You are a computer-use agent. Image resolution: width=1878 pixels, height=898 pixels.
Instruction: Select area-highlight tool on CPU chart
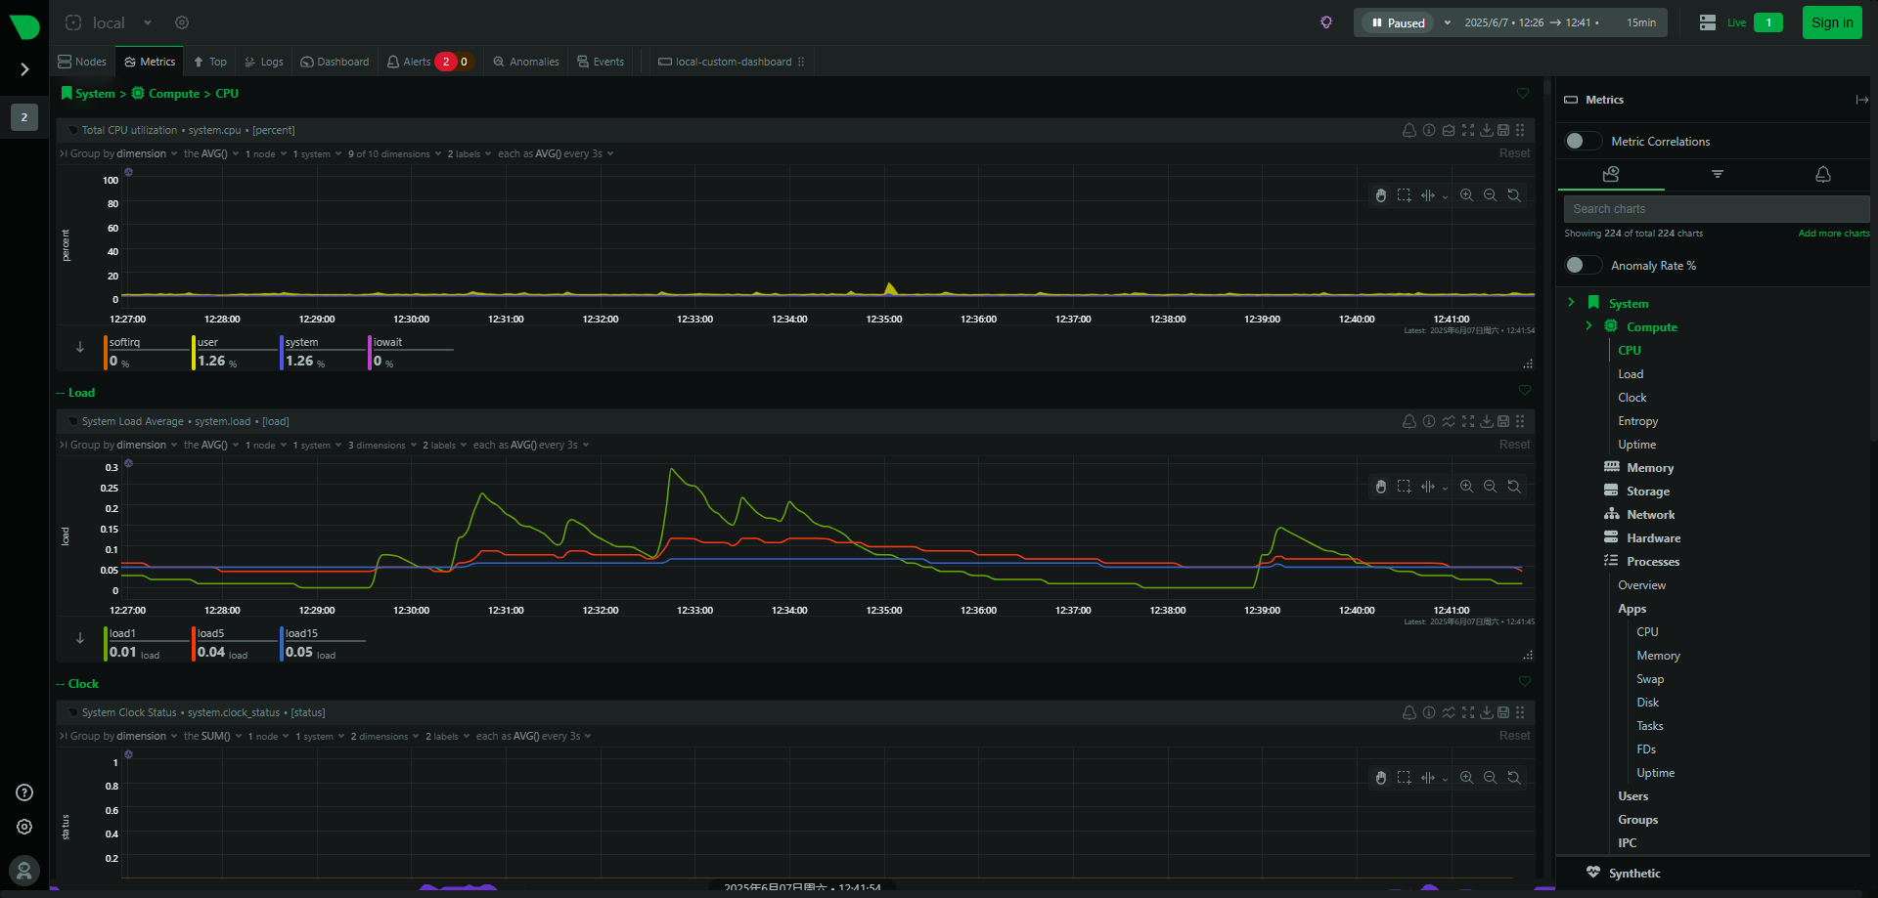1404,195
